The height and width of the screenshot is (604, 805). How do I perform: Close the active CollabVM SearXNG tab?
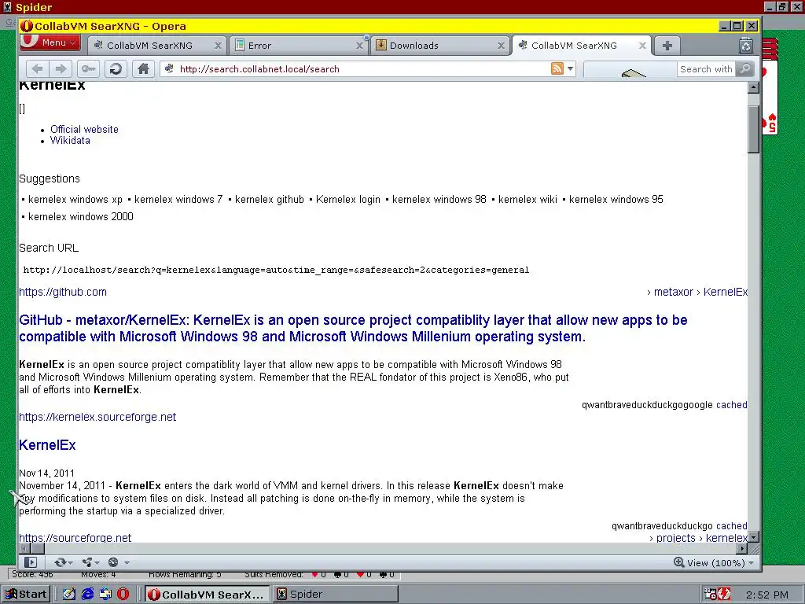point(642,46)
